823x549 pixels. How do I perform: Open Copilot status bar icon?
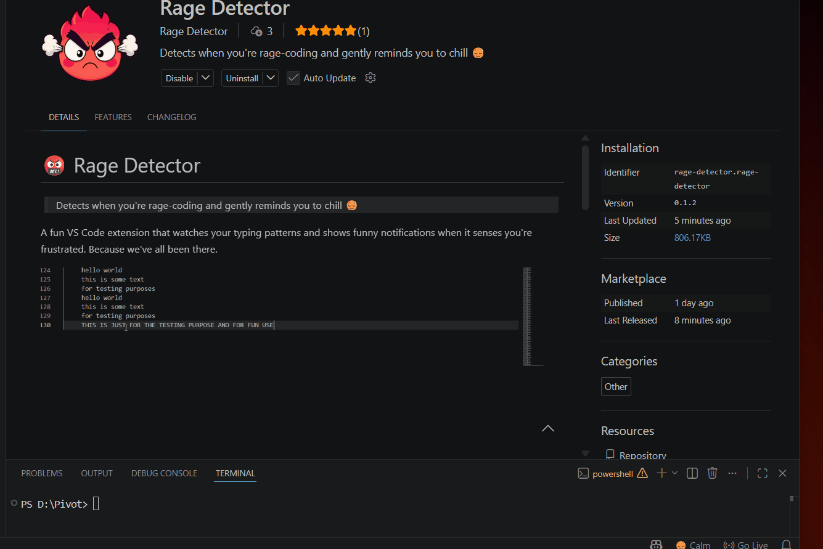[656, 545]
